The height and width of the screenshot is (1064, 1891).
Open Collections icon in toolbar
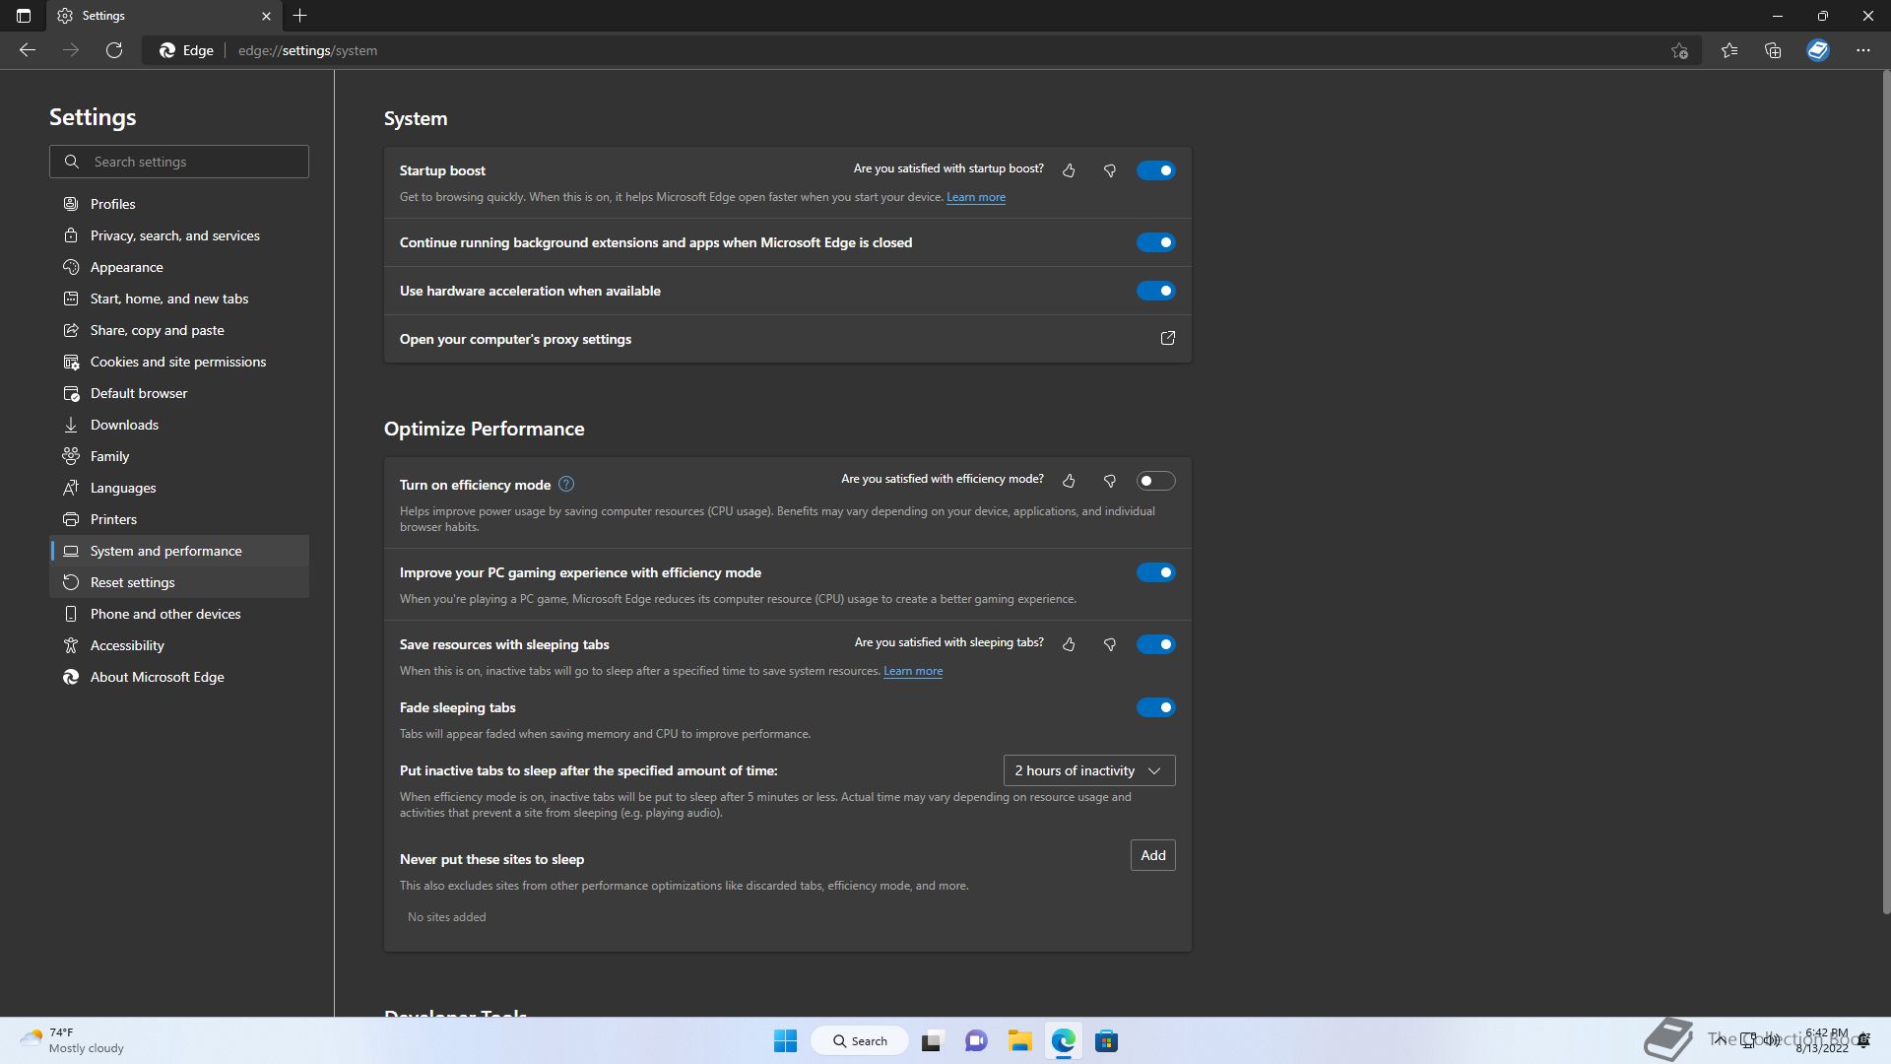pos(1773,50)
